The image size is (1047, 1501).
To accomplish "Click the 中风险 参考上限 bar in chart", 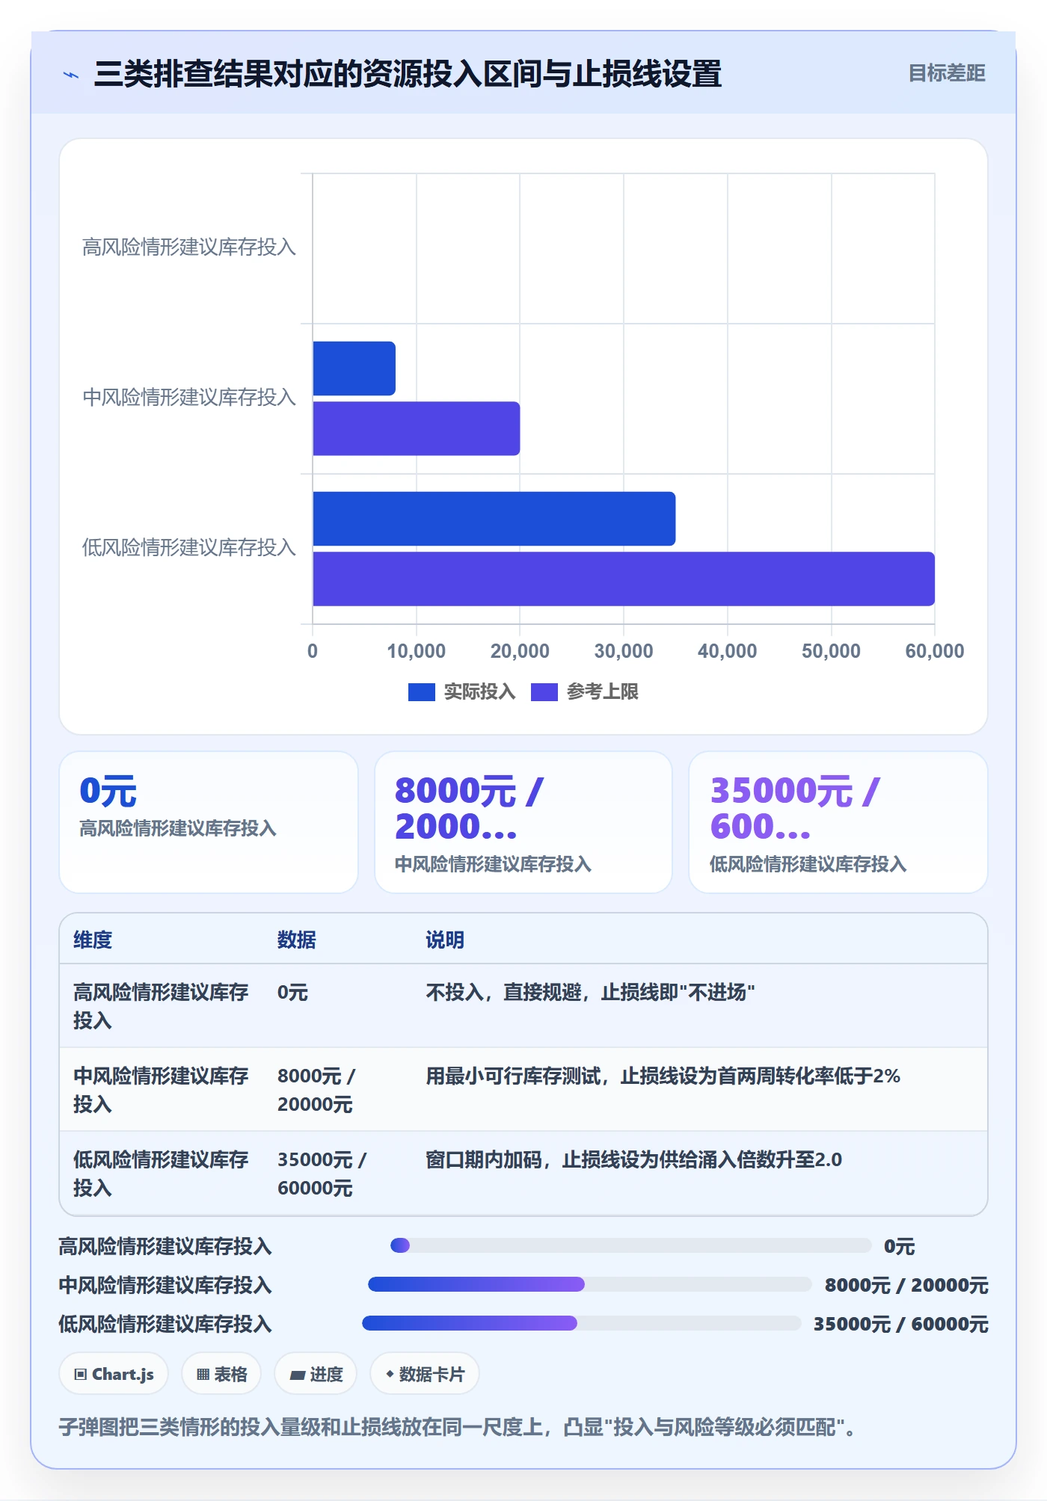I will coord(416,428).
